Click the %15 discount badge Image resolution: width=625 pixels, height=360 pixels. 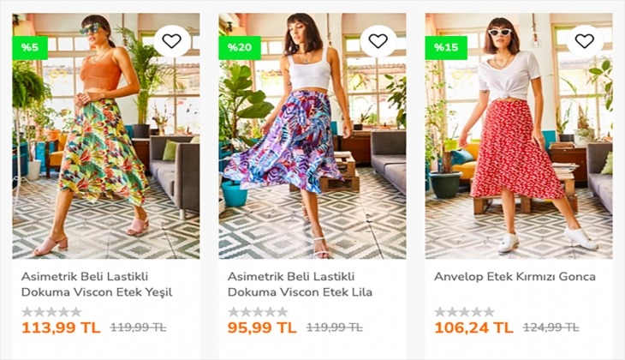pos(446,48)
